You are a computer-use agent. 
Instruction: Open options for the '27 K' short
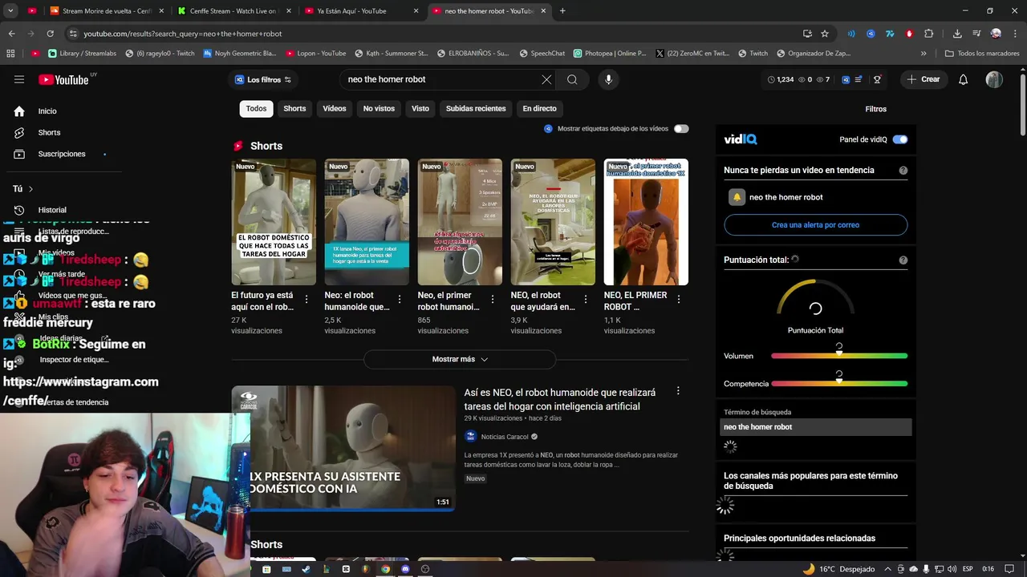(306, 300)
